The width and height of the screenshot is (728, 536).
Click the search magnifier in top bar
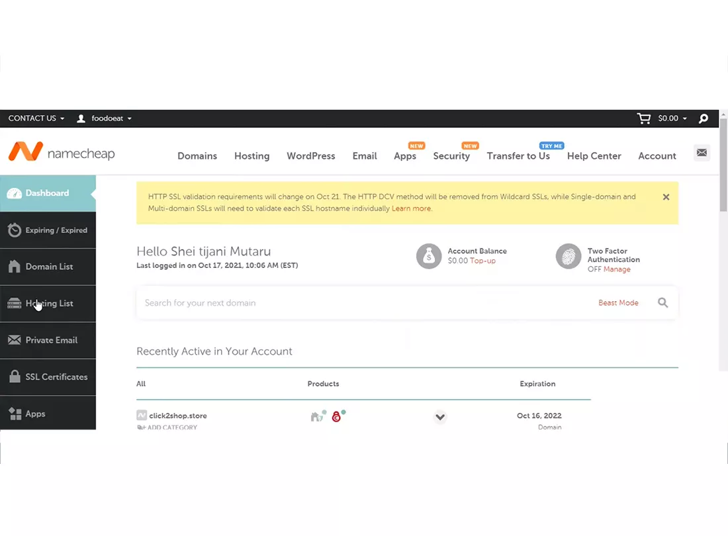pyautogui.click(x=704, y=118)
